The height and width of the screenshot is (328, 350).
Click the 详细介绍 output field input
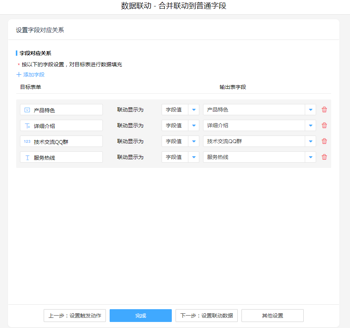tap(254, 125)
